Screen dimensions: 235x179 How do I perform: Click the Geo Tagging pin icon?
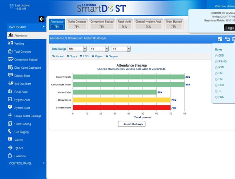[x=10, y=131]
